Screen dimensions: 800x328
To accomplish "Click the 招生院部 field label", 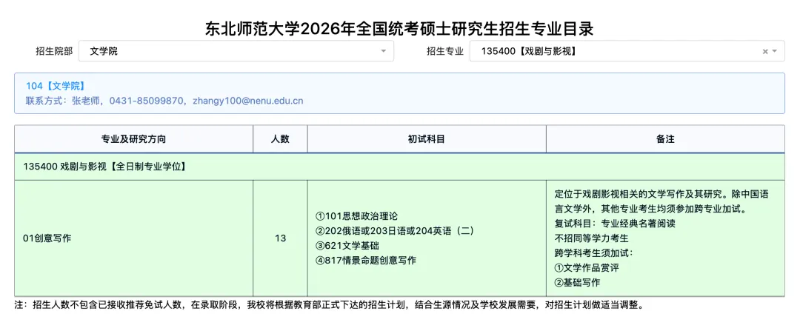I will (54, 51).
